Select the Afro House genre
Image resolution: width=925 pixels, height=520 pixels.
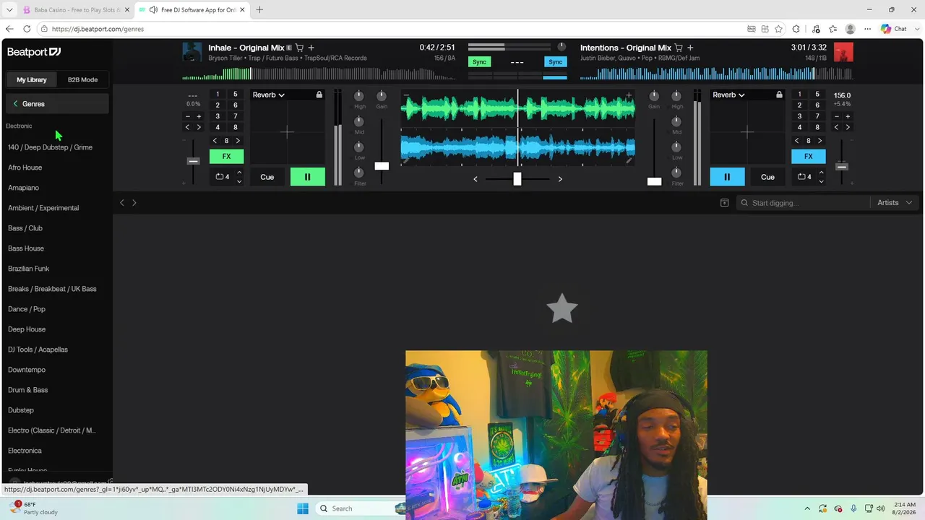(x=25, y=168)
